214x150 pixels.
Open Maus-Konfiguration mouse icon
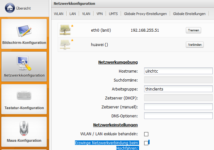[24, 128]
